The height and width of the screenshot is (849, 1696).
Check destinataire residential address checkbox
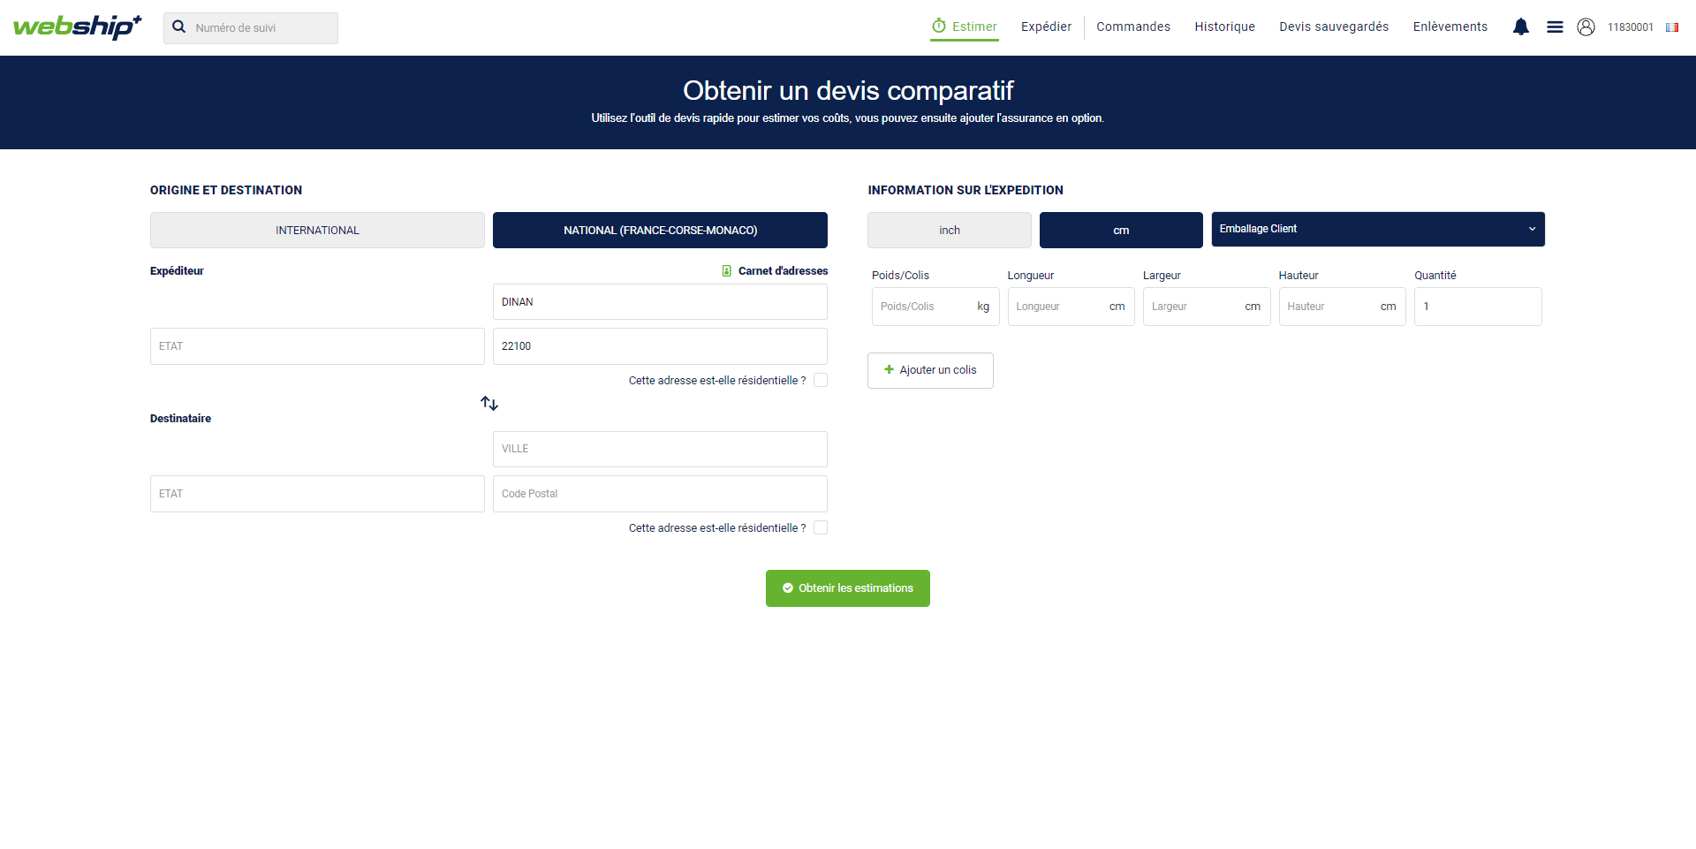pos(821,527)
